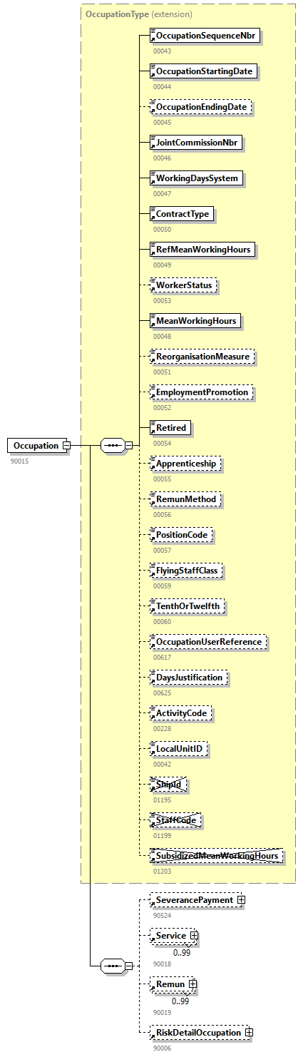The height and width of the screenshot is (1057, 308).
Task: Click the upper sequence compositor icon
Action: 113,446
